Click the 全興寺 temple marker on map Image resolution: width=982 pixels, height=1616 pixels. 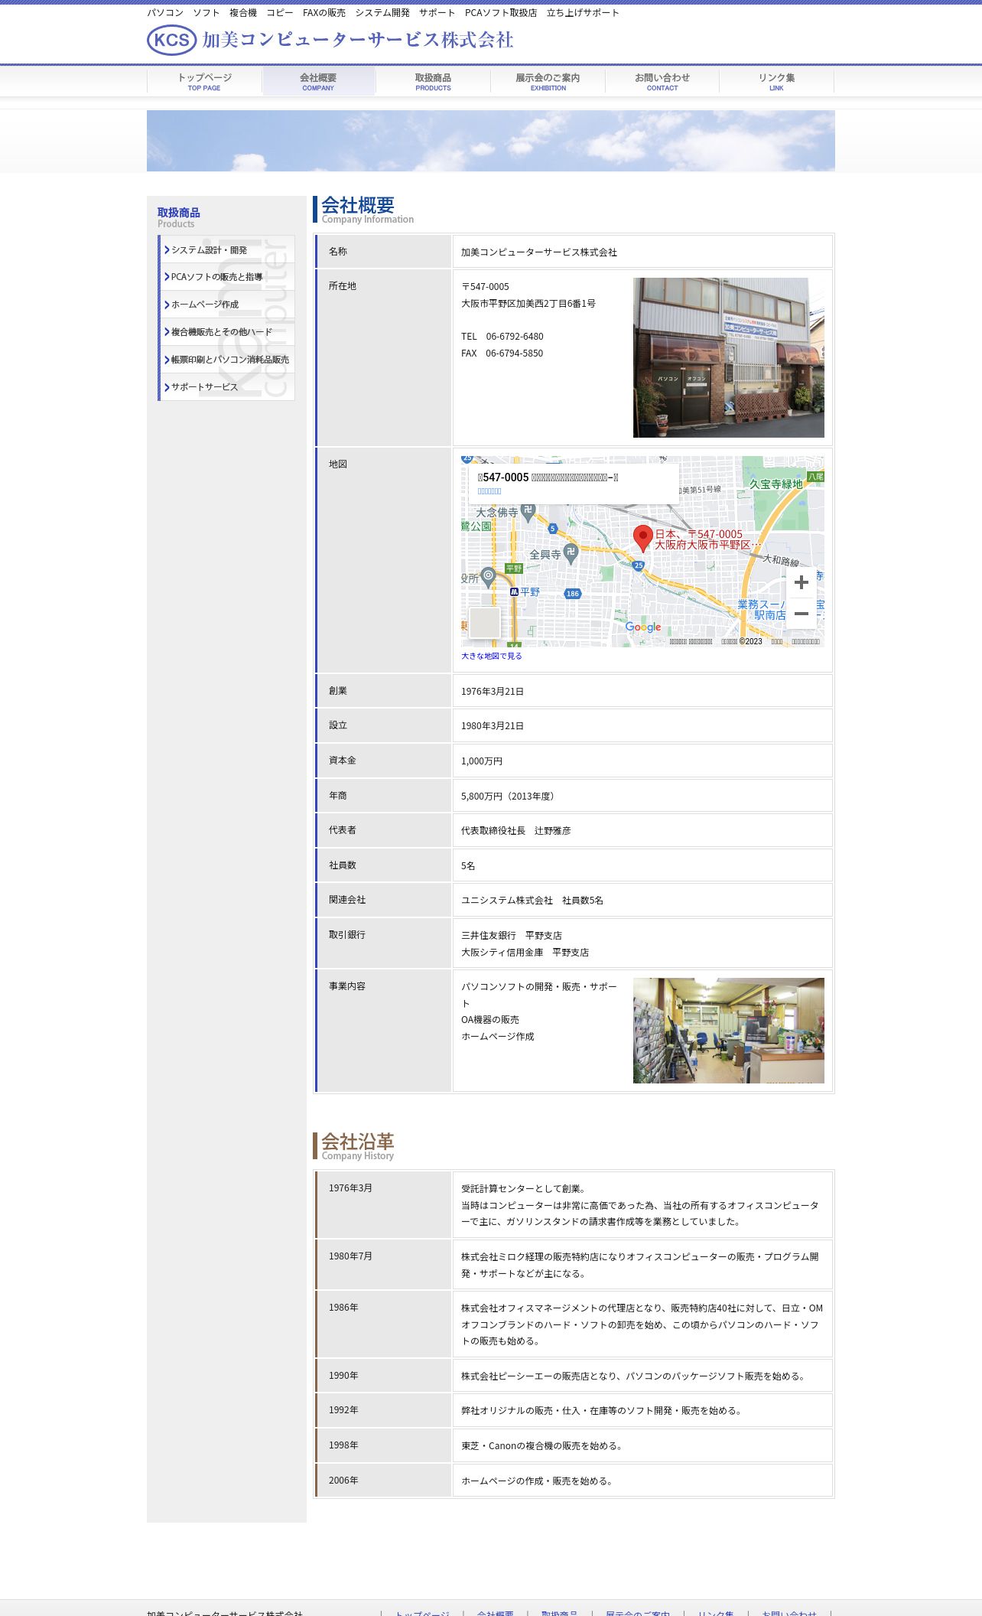571,552
